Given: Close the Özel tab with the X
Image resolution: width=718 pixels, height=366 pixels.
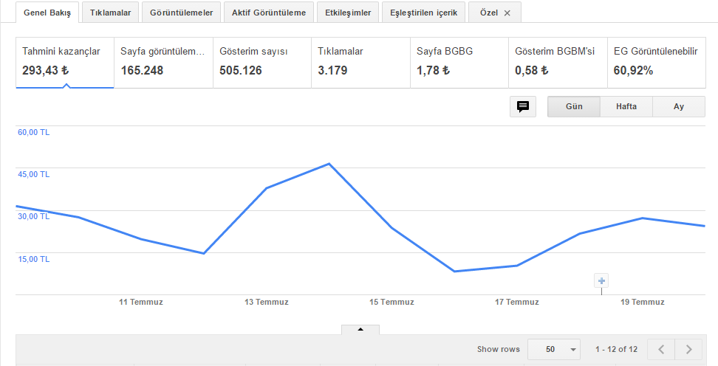Looking at the screenshot, I should (x=507, y=13).
